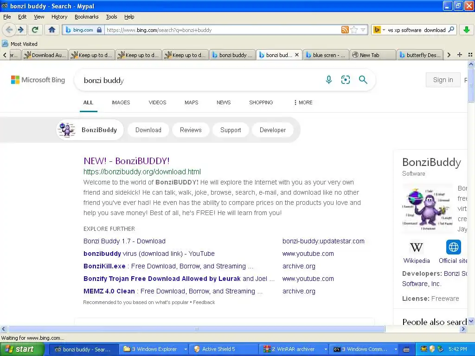The height and width of the screenshot is (356, 475).
Task: Open Wikipedia icon in BonziBuddy panel
Action: point(416,248)
